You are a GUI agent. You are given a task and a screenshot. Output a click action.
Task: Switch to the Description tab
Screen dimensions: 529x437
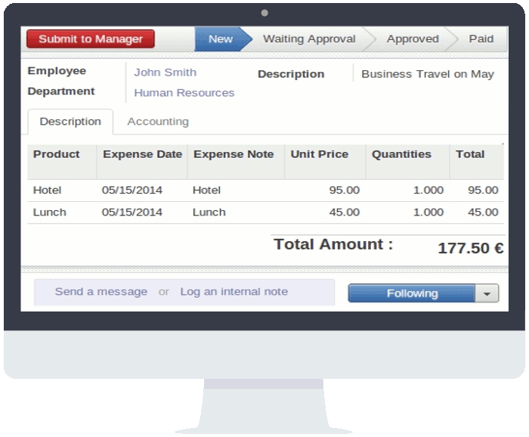70,122
